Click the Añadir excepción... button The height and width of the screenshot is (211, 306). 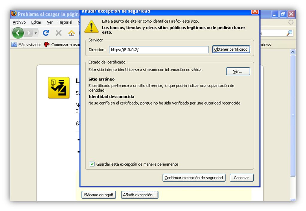click(139, 195)
